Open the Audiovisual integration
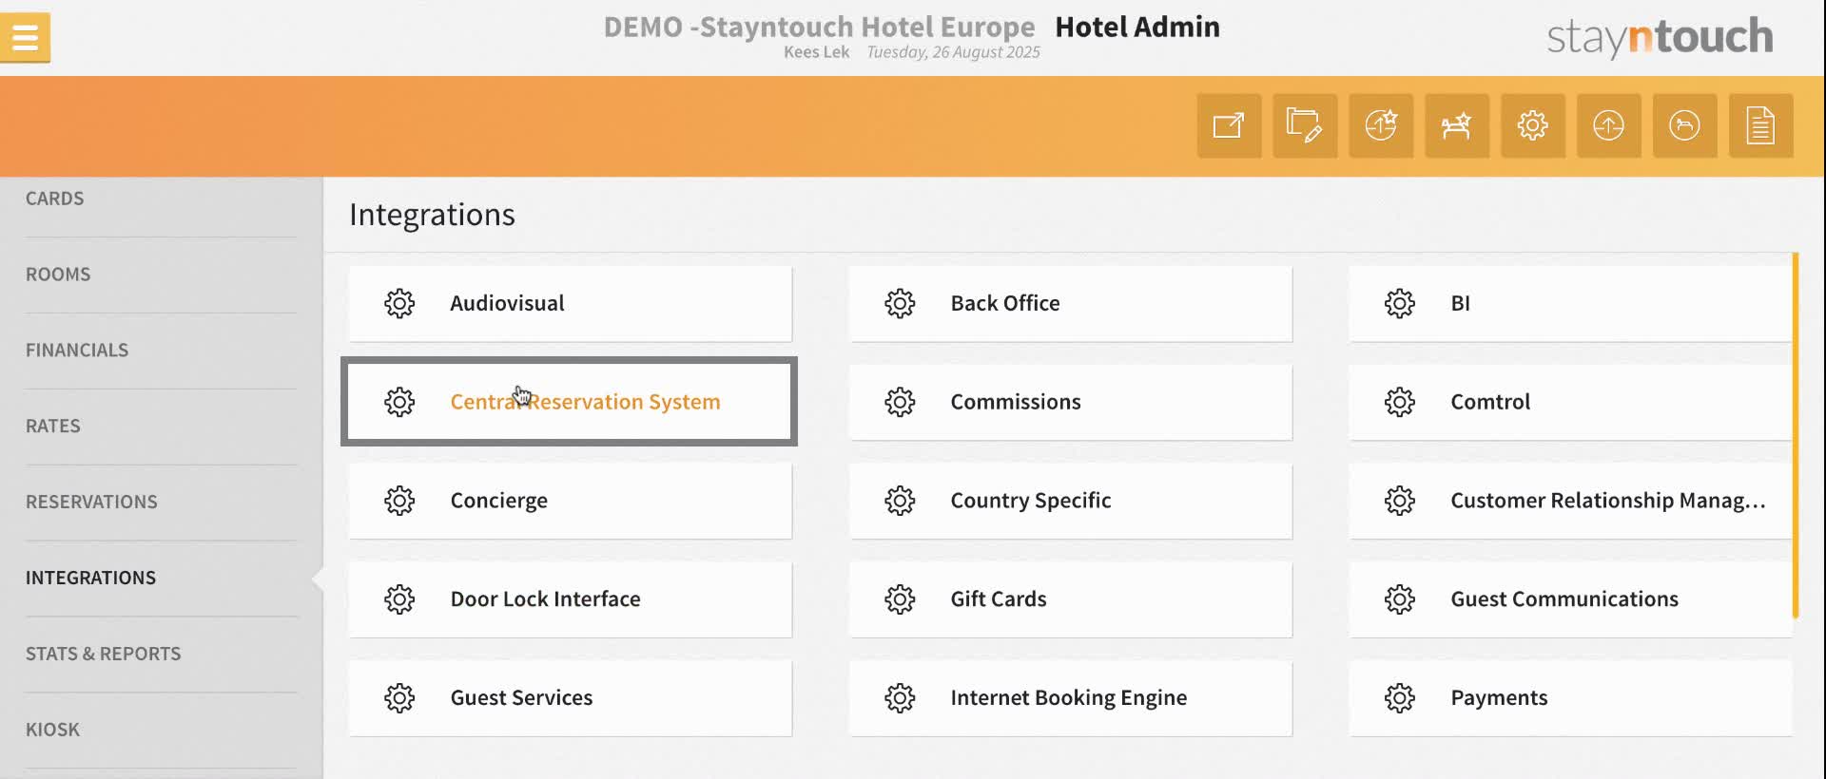 [570, 303]
